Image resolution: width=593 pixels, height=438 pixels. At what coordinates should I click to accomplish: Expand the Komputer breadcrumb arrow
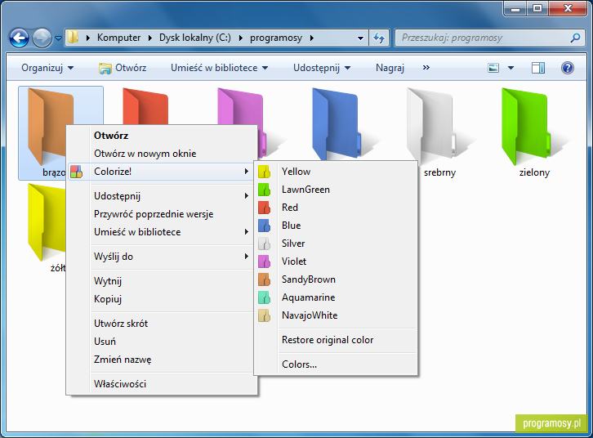point(150,38)
